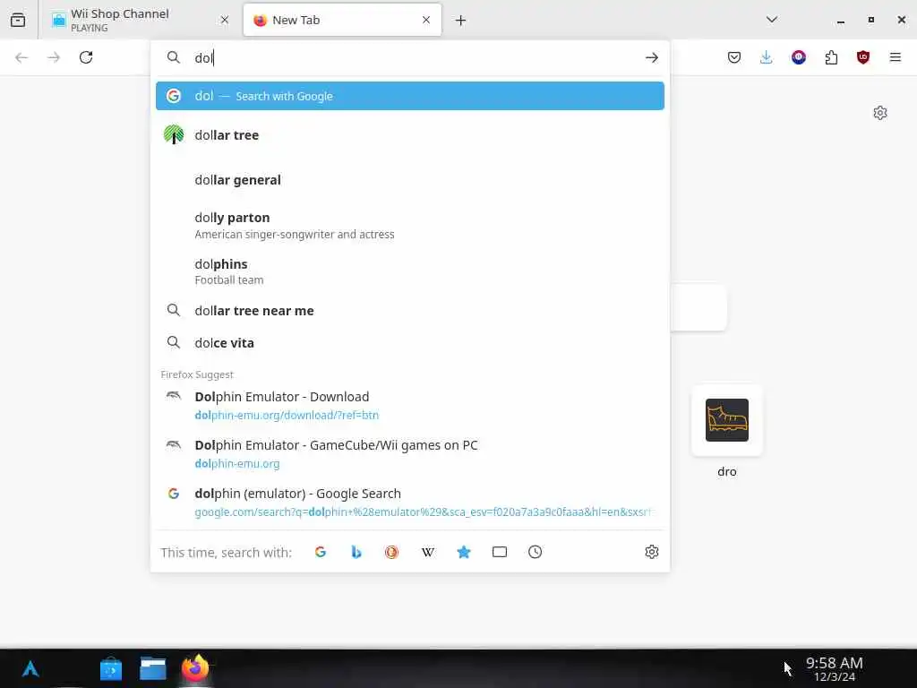The width and height of the screenshot is (917, 688).
Task: Open Dolphin Emulator - Download suggestion
Action: point(410,406)
